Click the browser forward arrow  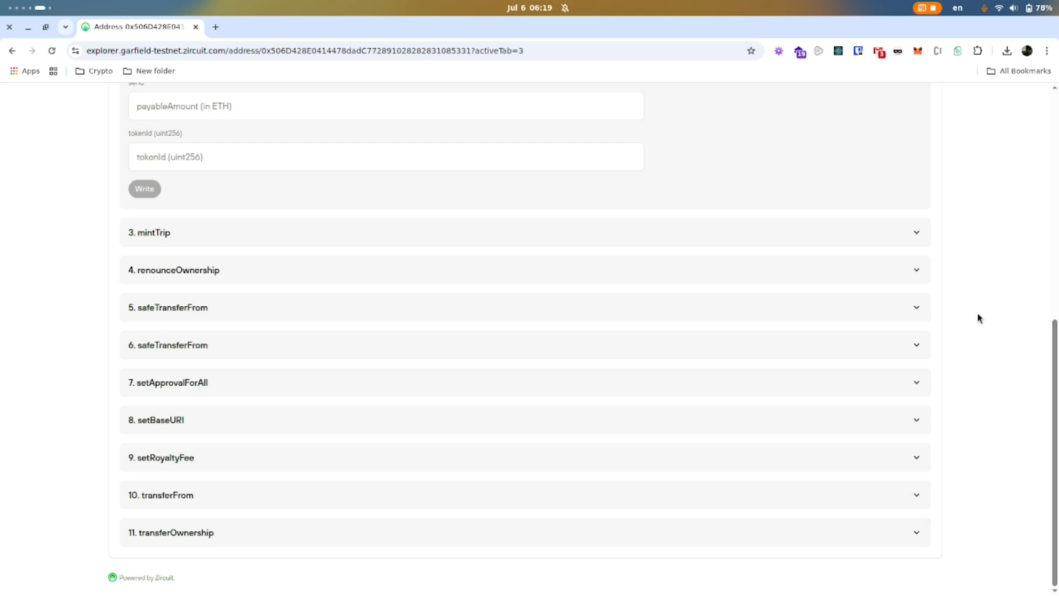click(x=32, y=51)
